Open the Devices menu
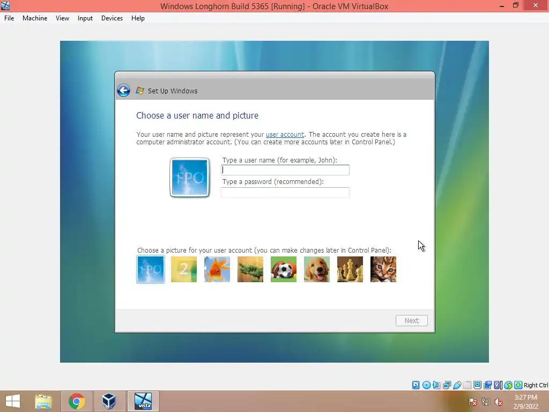The height and width of the screenshot is (412, 549). pos(112,18)
